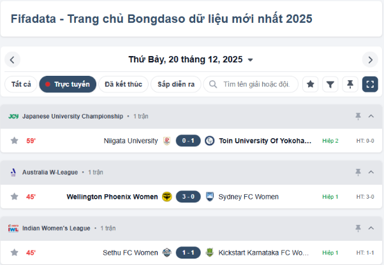Select the 'Tất cả' tab
Image resolution: width=384 pixels, height=265 pixels.
pos(21,84)
